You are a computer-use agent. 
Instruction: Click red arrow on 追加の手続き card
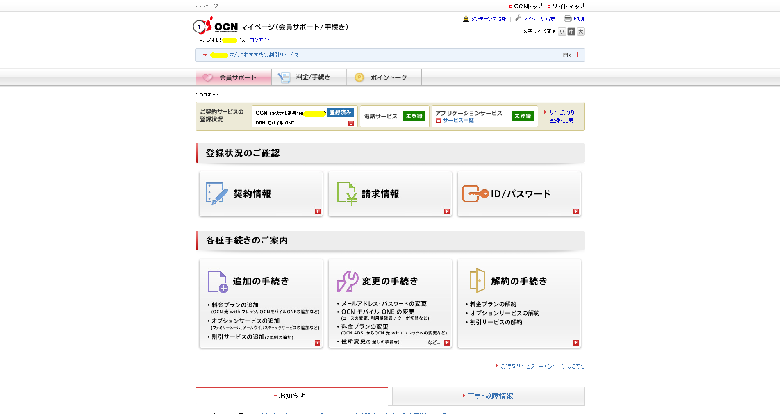[317, 343]
